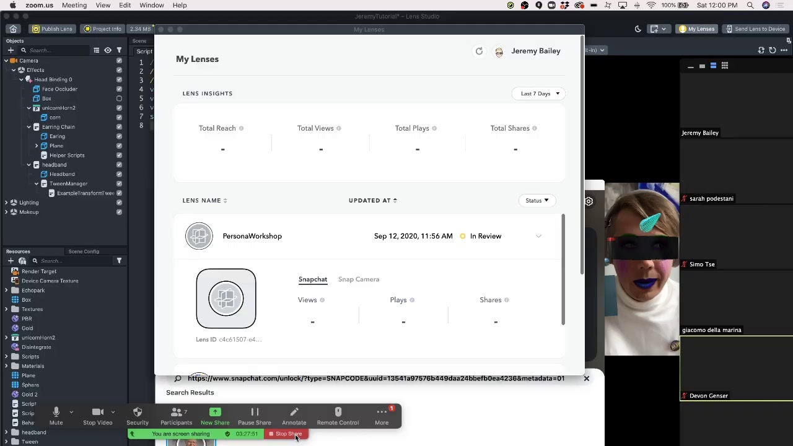
Task: Refresh the My Lenses list
Action: click(479, 51)
